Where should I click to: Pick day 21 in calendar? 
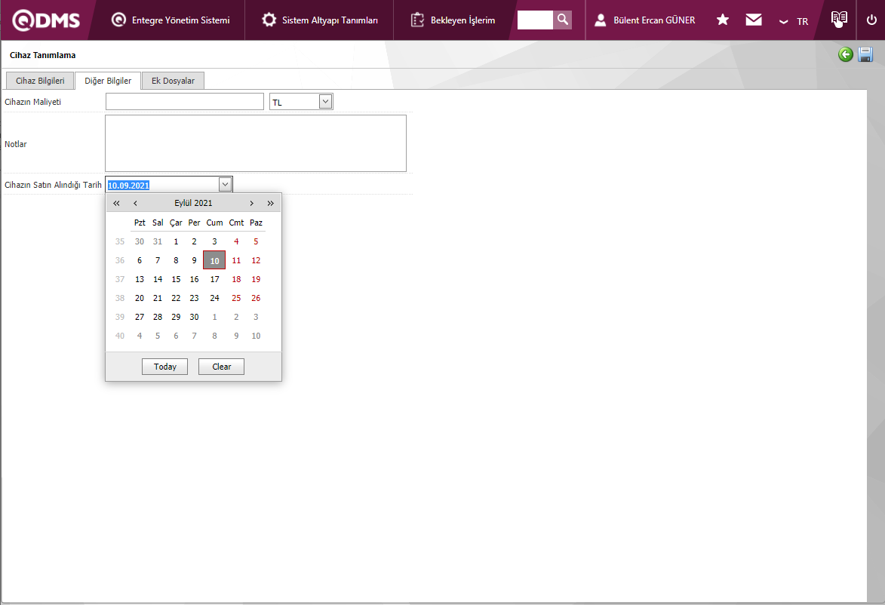tap(158, 298)
